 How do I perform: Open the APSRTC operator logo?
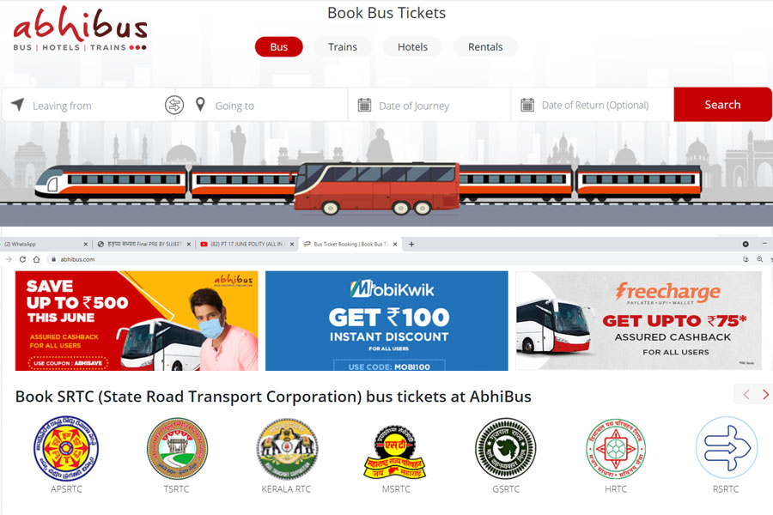pyautogui.click(x=66, y=448)
